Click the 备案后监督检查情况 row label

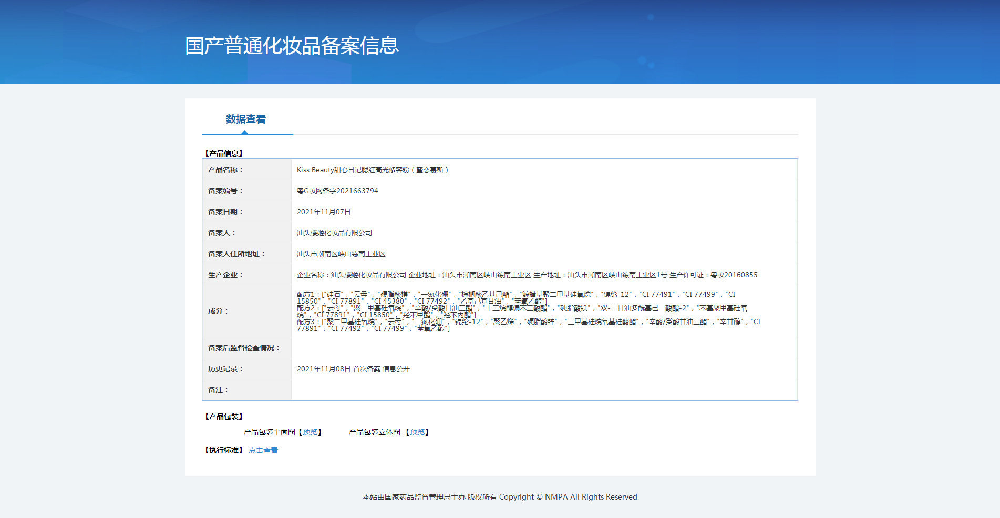click(244, 348)
